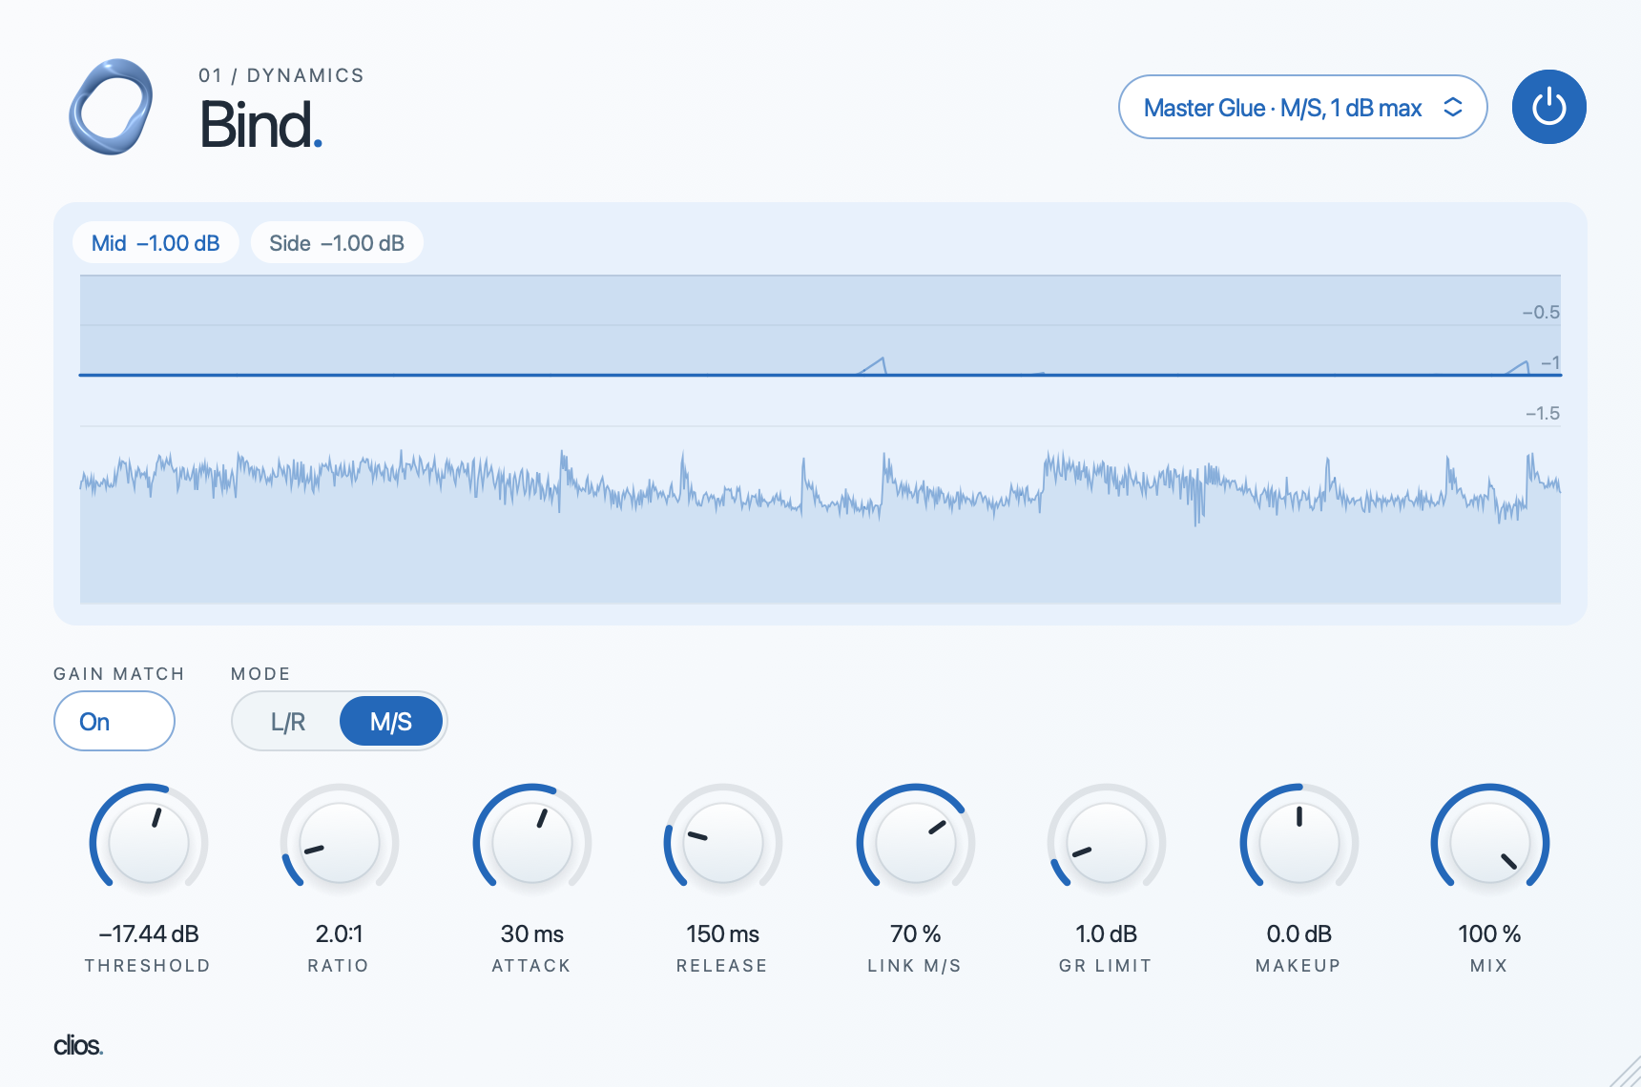Click the Link M/S knob
This screenshot has width=1641, height=1087.
[x=915, y=844]
